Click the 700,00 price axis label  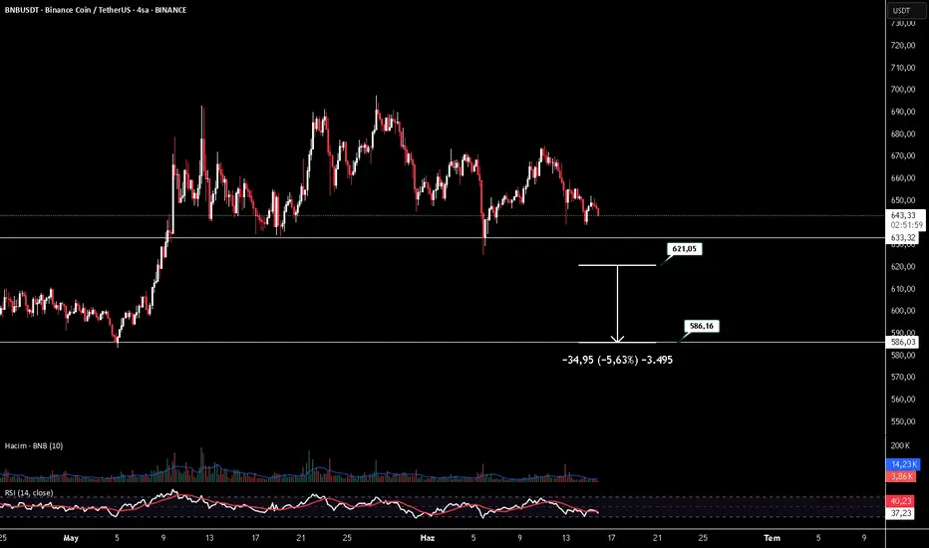point(903,90)
